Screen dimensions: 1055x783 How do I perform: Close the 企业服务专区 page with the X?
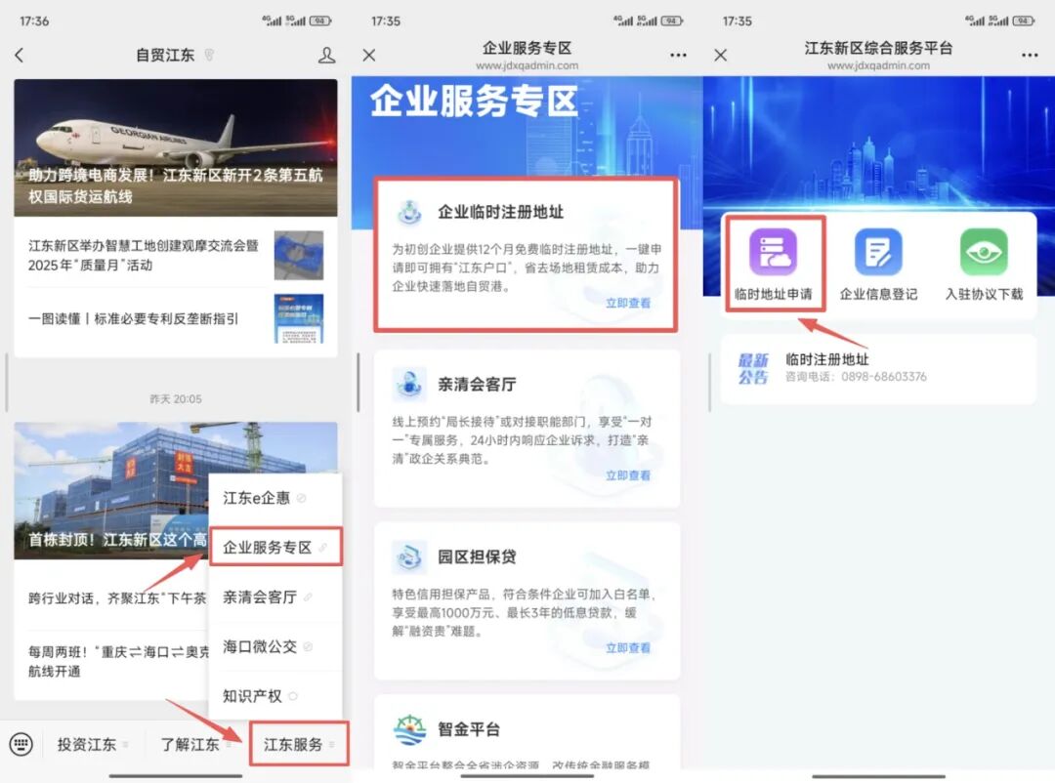369,56
